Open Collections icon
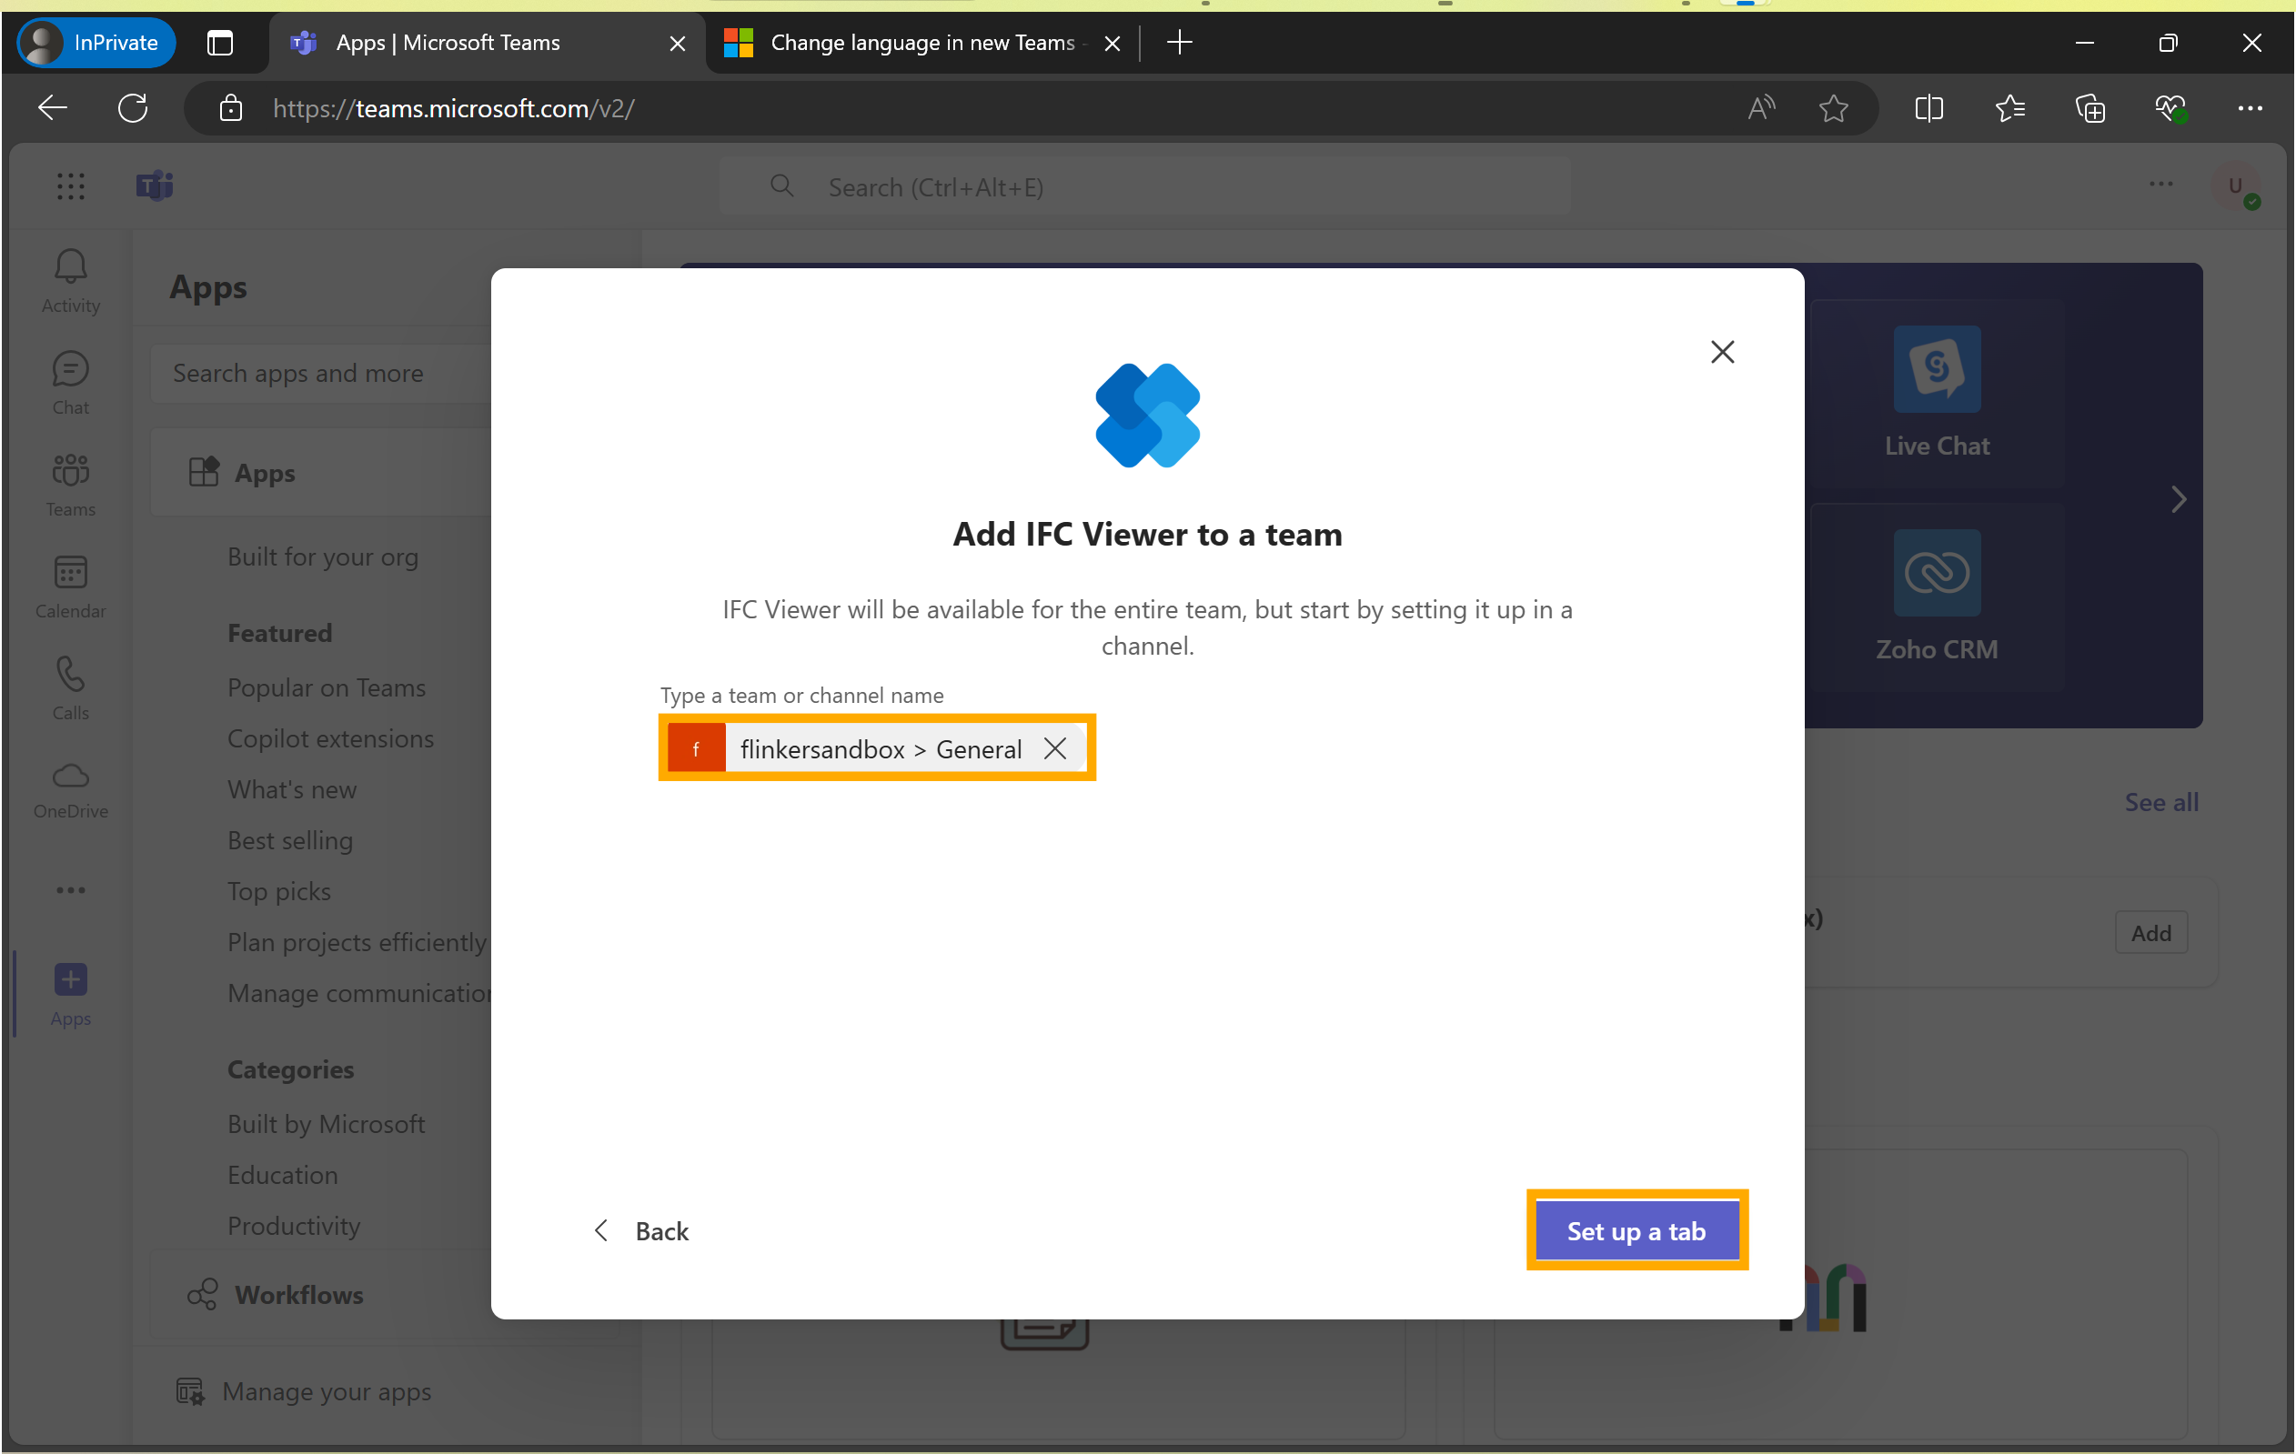The width and height of the screenshot is (2296, 1454). coord(2090,107)
